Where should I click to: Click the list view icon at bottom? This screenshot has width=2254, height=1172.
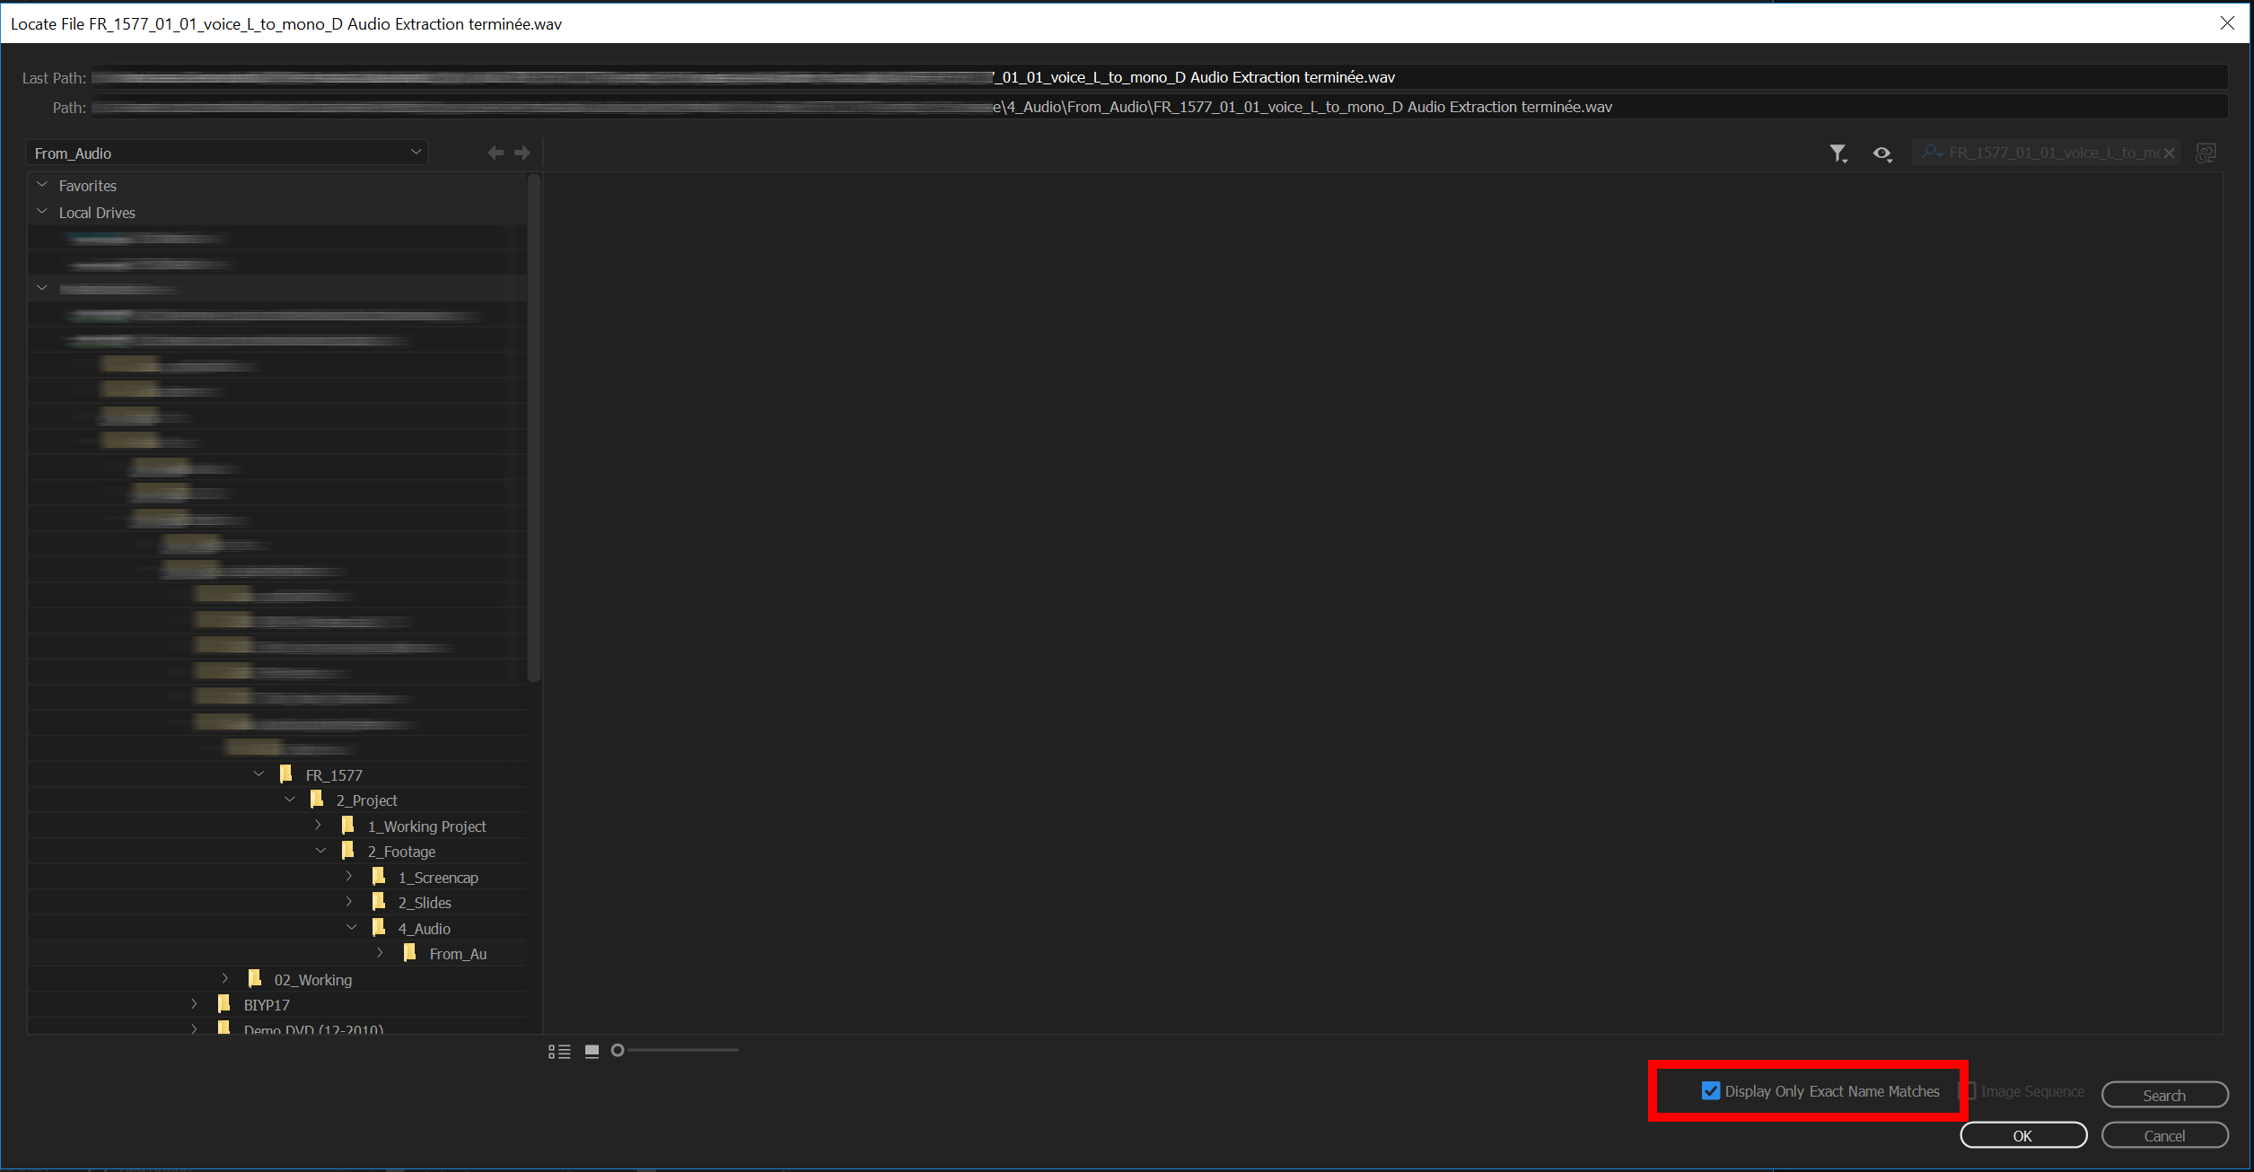[560, 1050]
